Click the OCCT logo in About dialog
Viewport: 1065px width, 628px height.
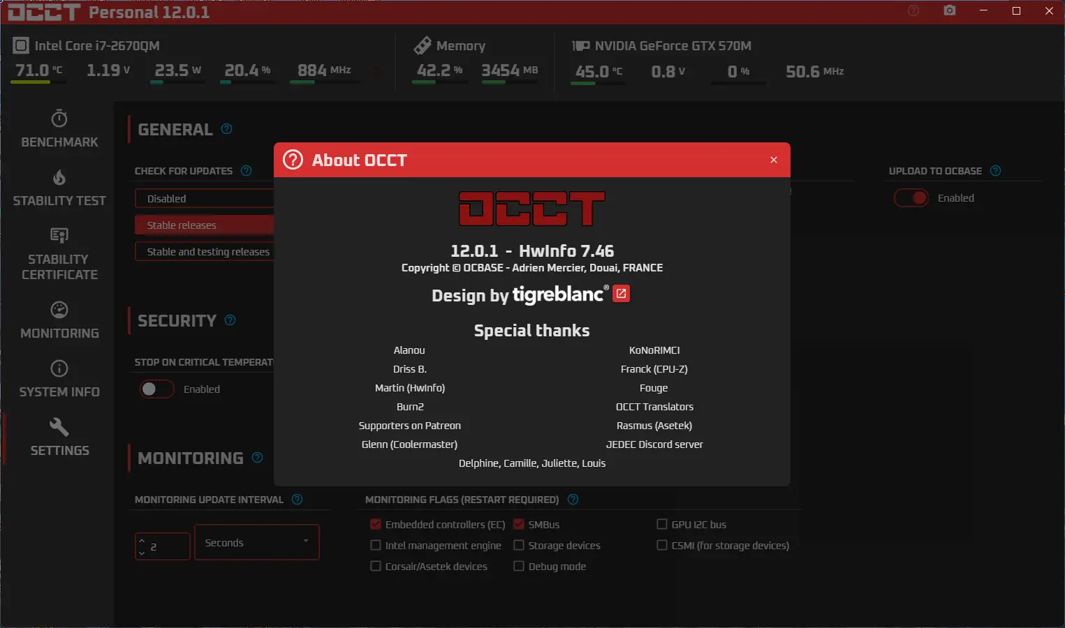point(531,209)
